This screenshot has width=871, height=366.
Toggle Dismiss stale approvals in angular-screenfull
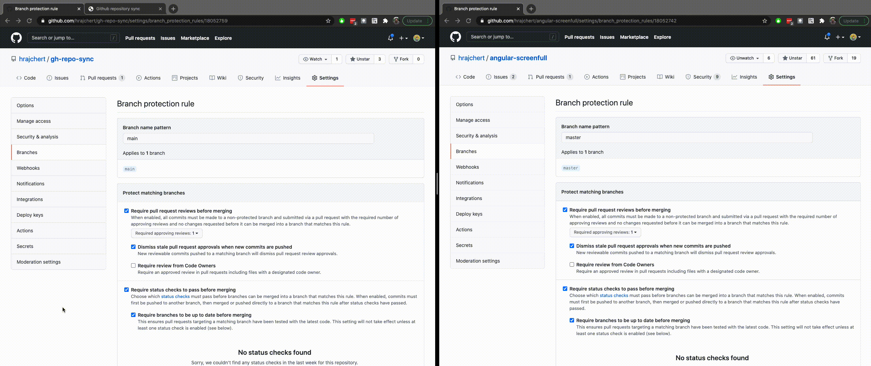pyautogui.click(x=572, y=246)
